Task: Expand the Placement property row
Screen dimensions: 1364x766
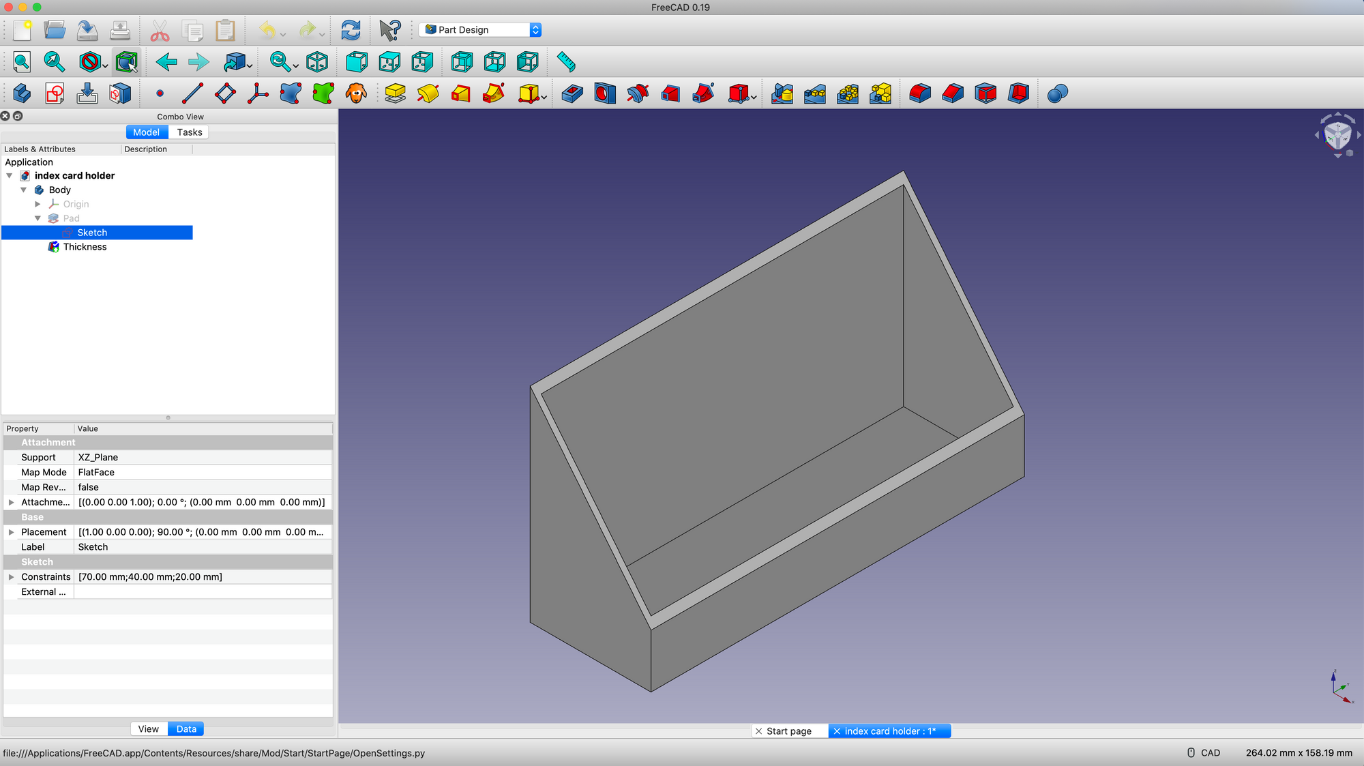Action: coord(11,532)
